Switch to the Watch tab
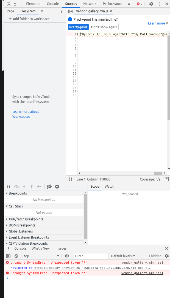 coord(110,187)
